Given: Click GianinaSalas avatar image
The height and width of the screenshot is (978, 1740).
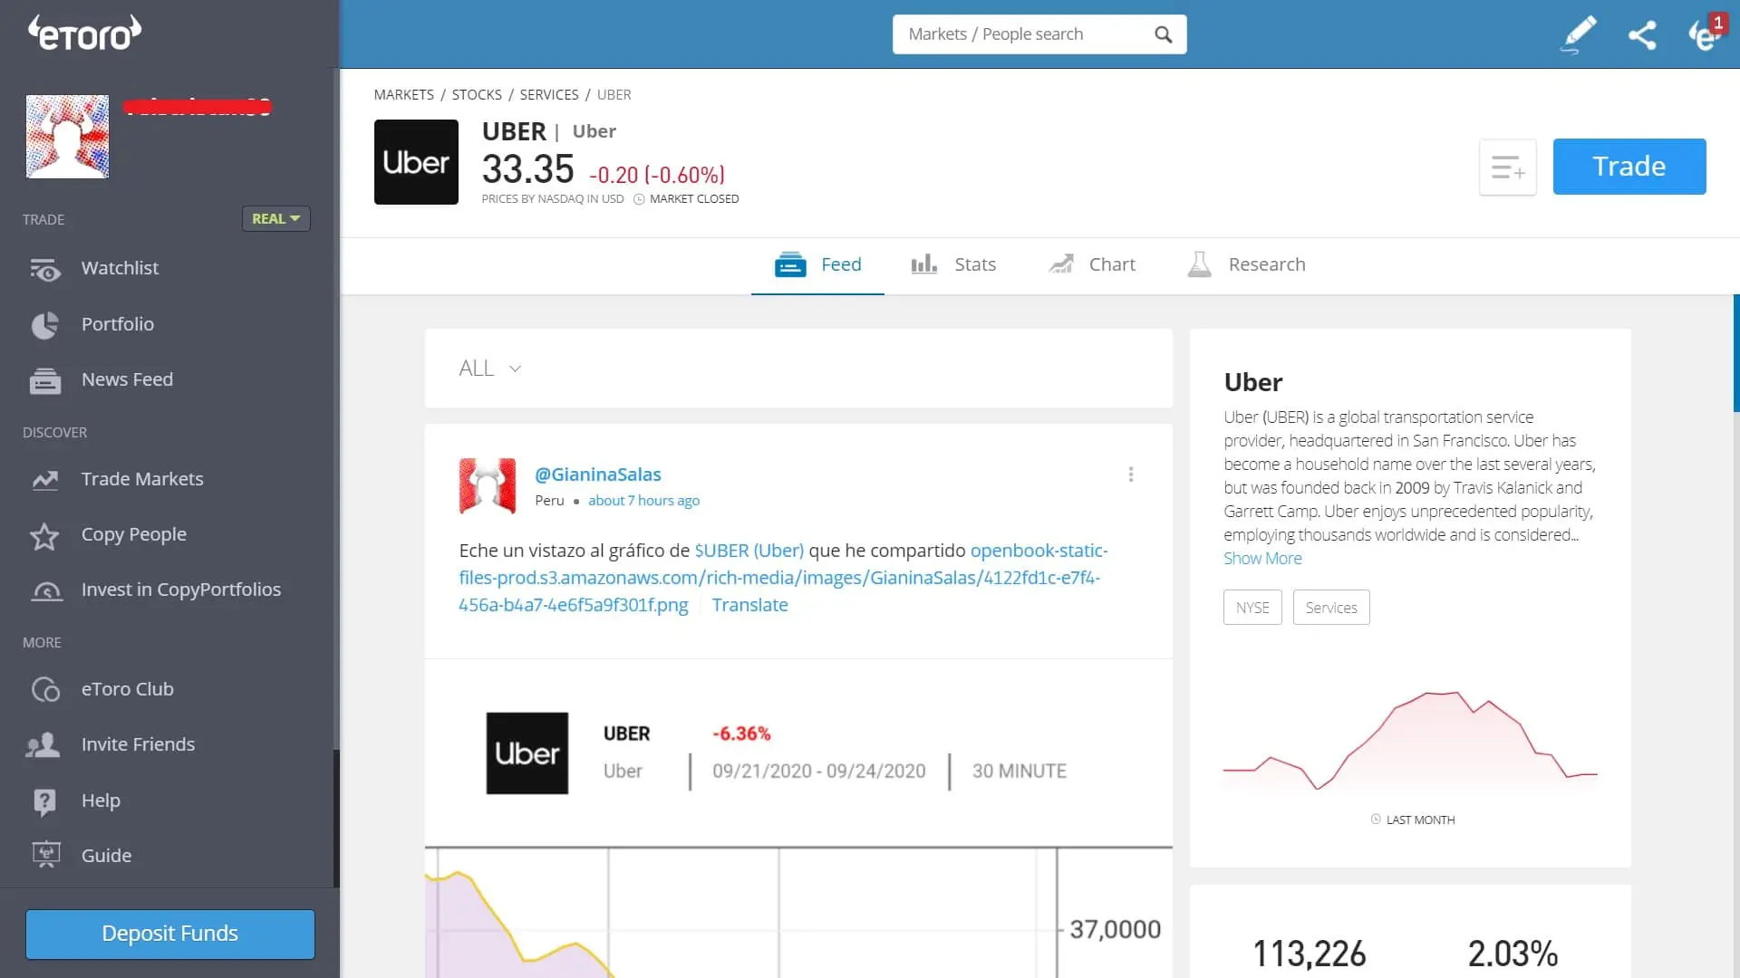Looking at the screenshot, I should (x=488, y=486).
